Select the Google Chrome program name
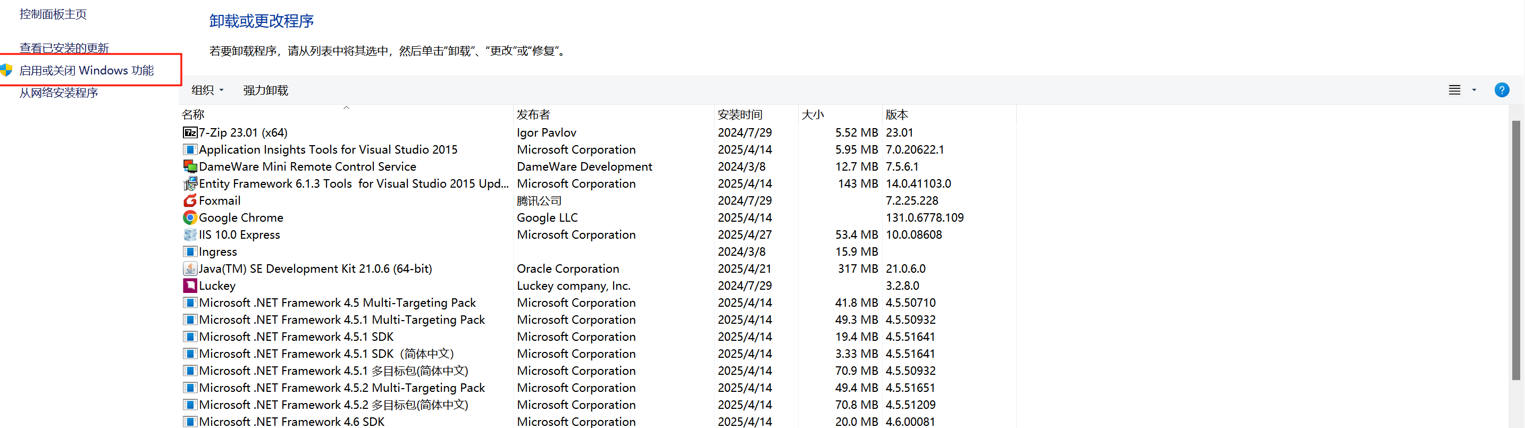This screenshot has width=1525, height=428. [x=241, y=218]
